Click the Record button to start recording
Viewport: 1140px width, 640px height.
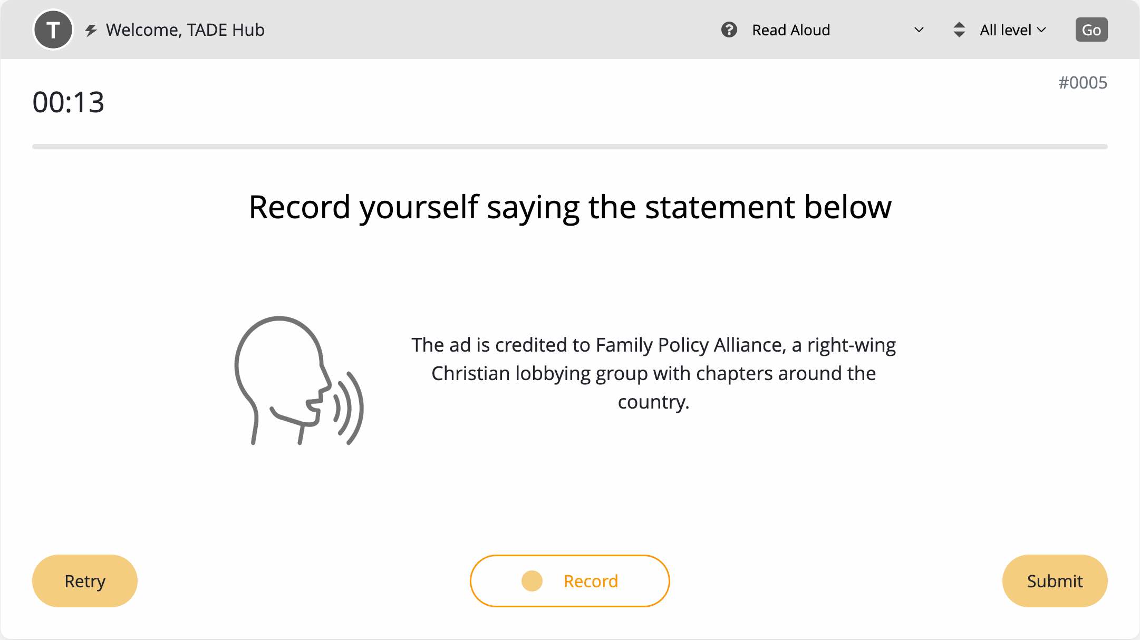click(x=570, y=580)
